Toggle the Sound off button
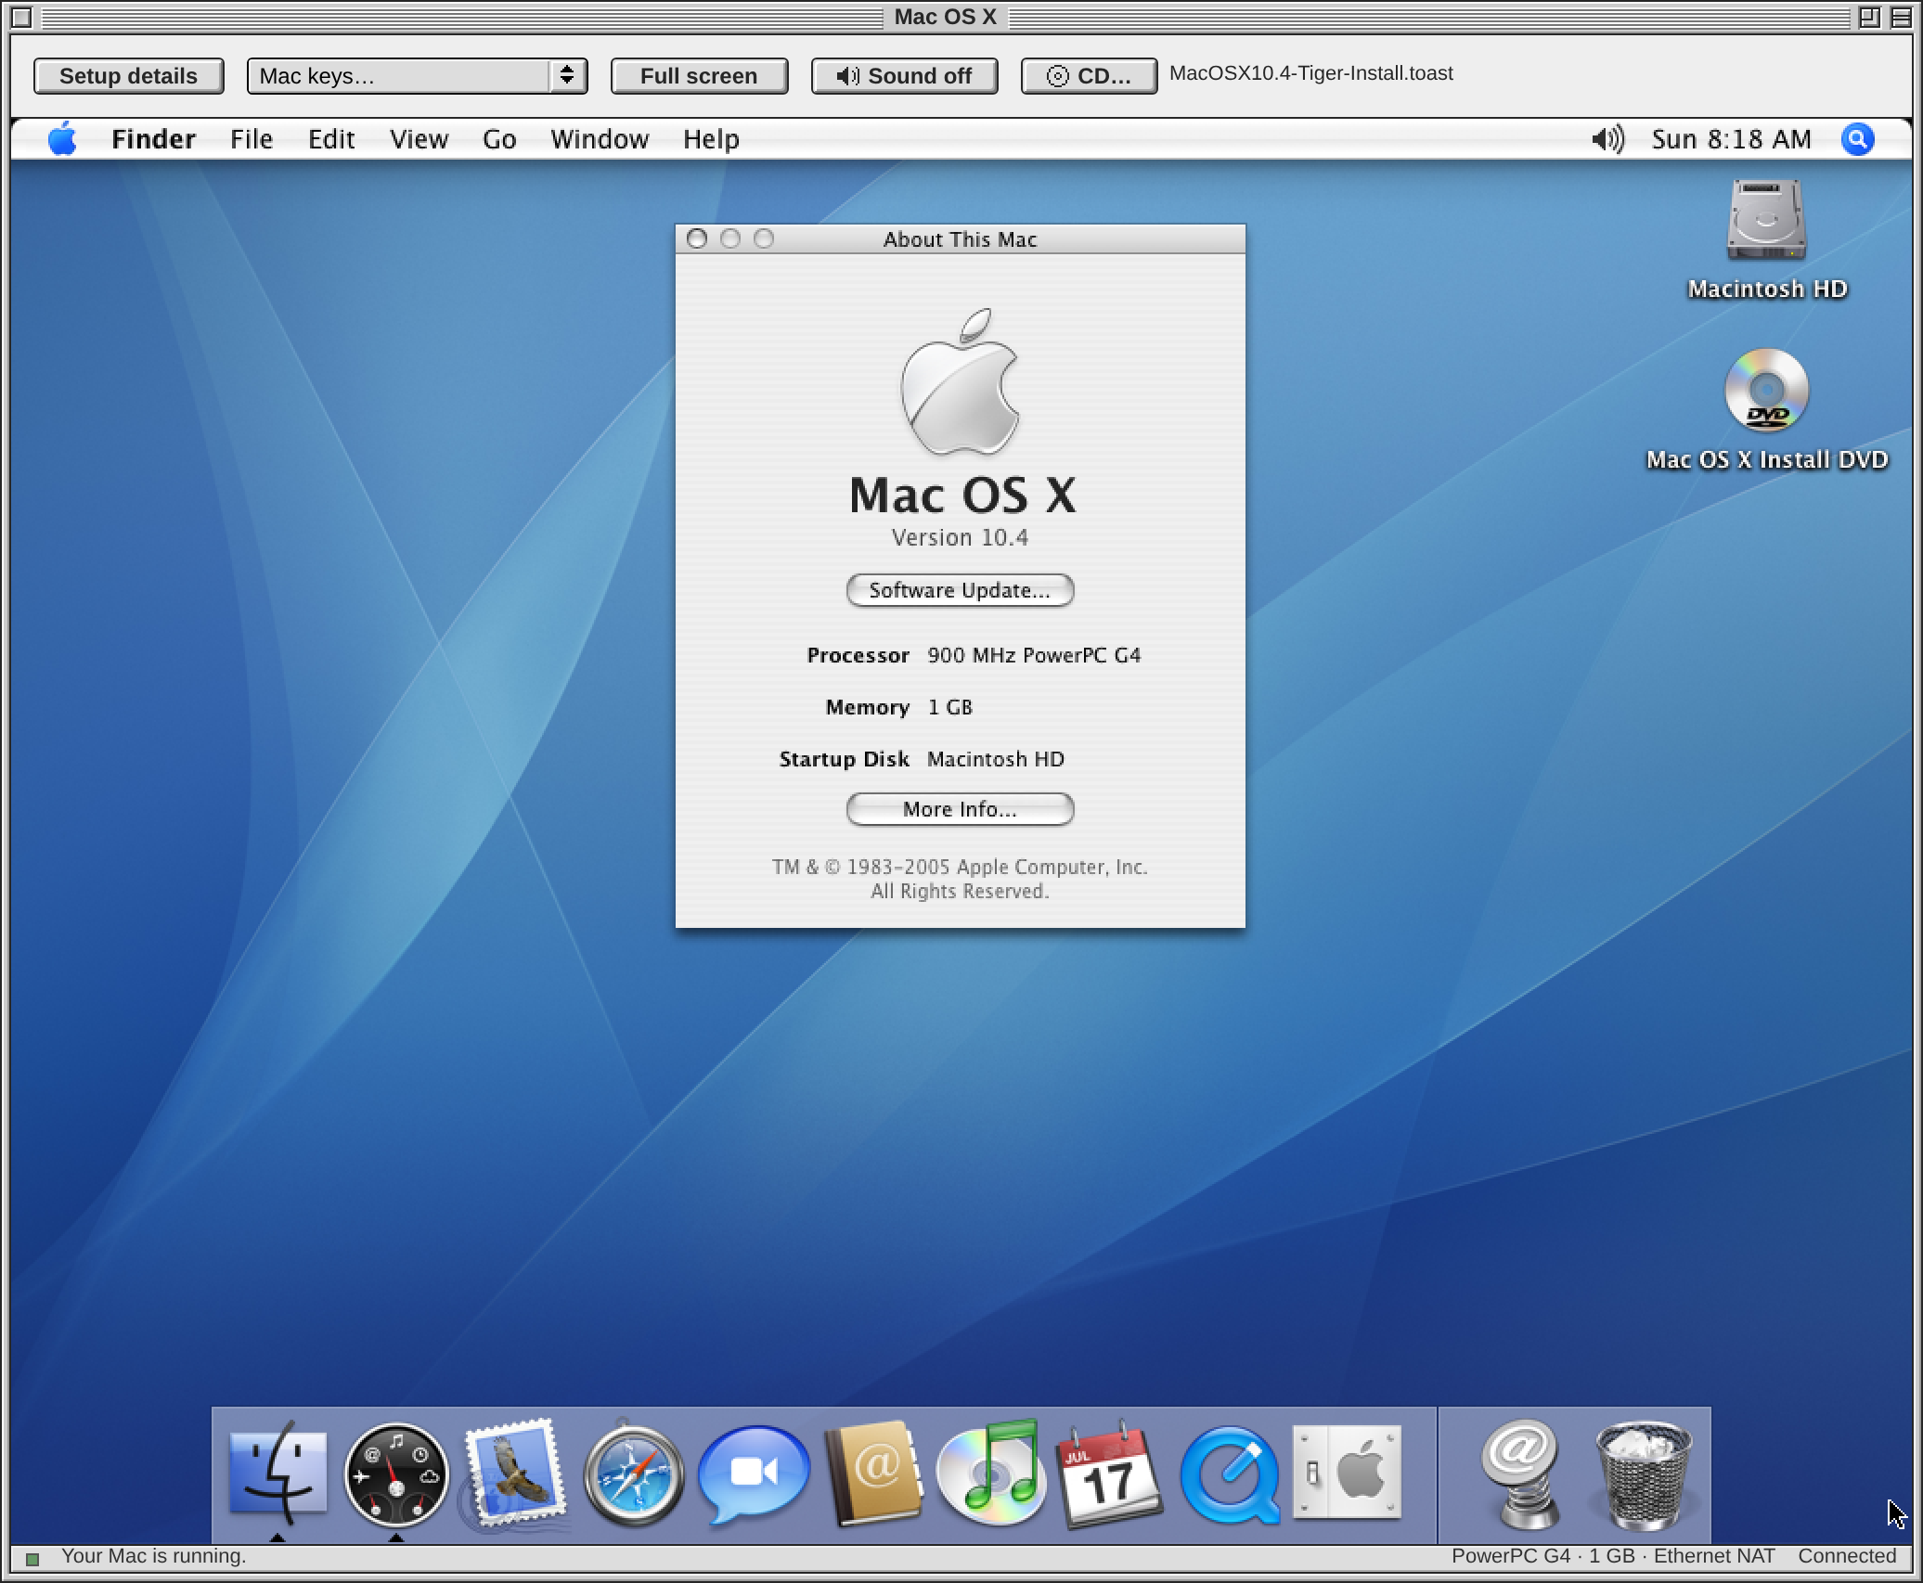 click(904, 76)
